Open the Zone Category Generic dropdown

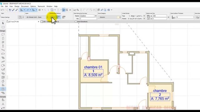click(x=109, y=17)
